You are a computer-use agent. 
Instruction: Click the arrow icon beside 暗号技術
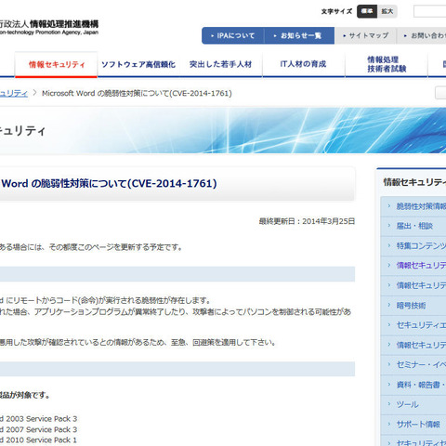point(389,305)
